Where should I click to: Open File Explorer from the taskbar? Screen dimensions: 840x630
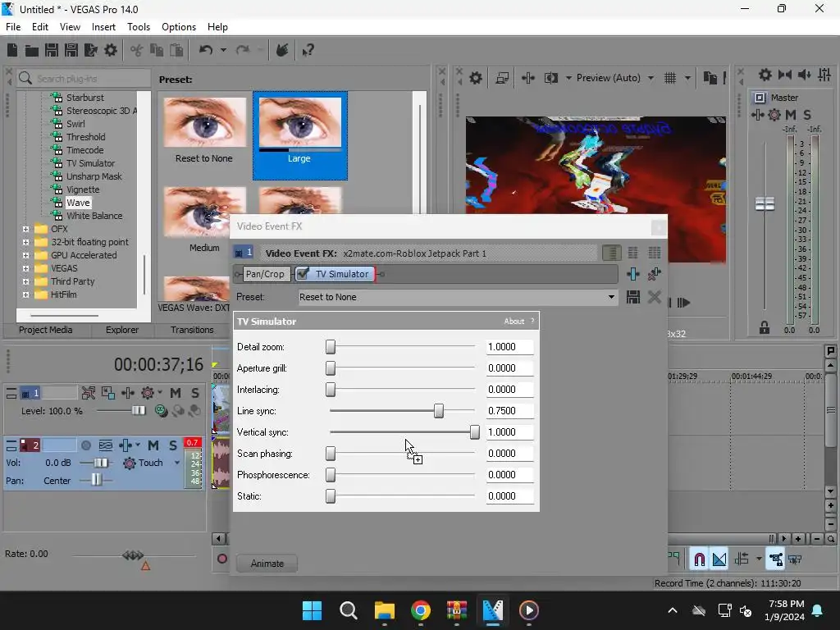pos(384,610)
